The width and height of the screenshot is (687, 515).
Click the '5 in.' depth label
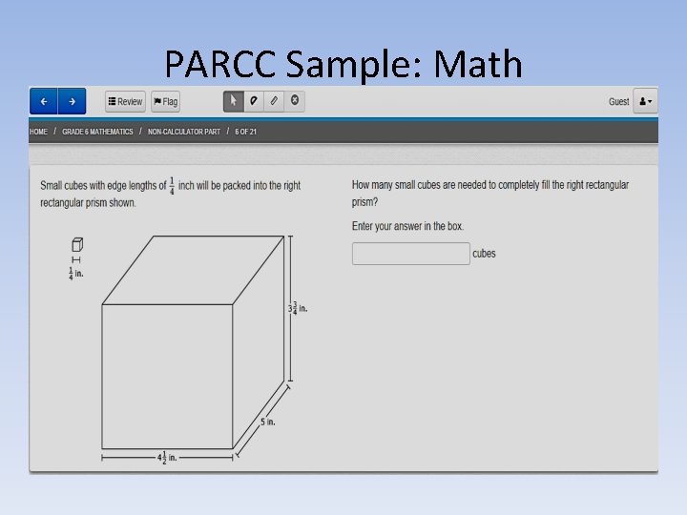click(268, 422)
